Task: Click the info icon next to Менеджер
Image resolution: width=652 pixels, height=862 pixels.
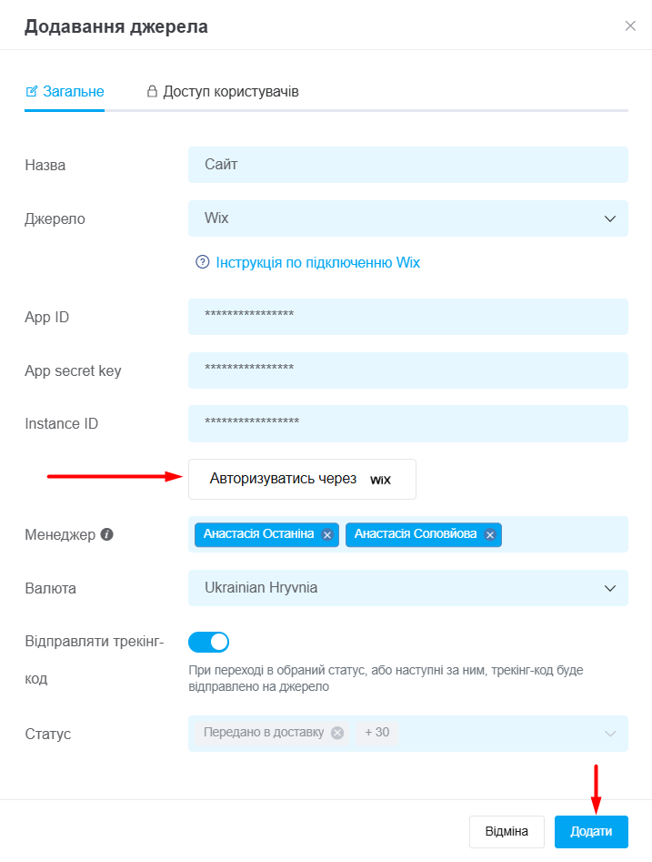Action: 107,534
